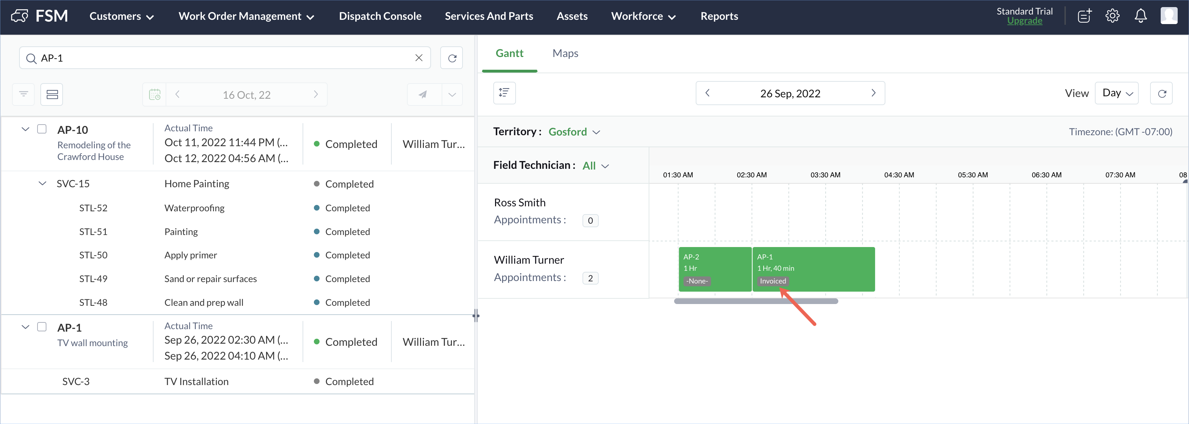Open the settings gear icon
This screenshot has width=1189, height=424.
[1112, 16]
